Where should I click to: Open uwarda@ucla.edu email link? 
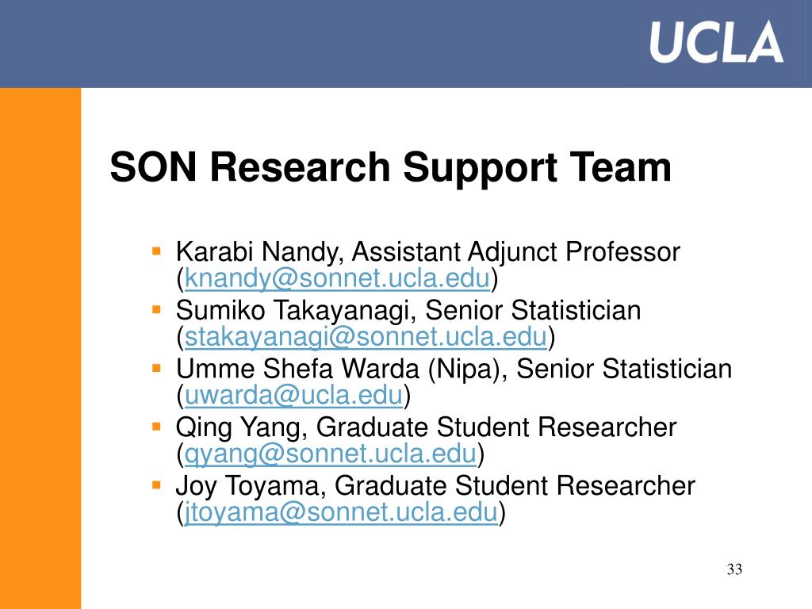tap(293, 396)
